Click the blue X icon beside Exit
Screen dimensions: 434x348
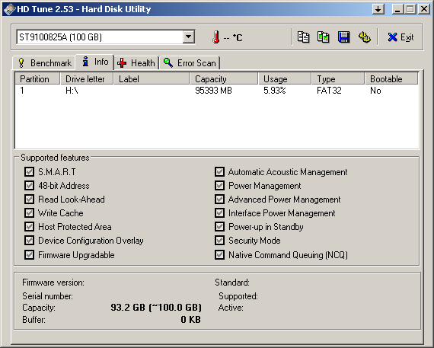pos(392,37)
